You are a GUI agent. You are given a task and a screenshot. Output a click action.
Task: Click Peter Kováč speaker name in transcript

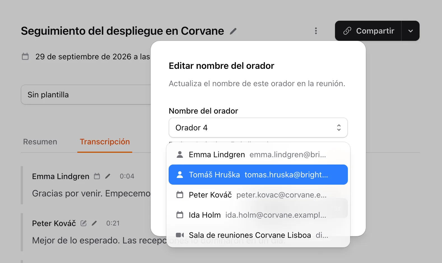(x=54, y=223)
